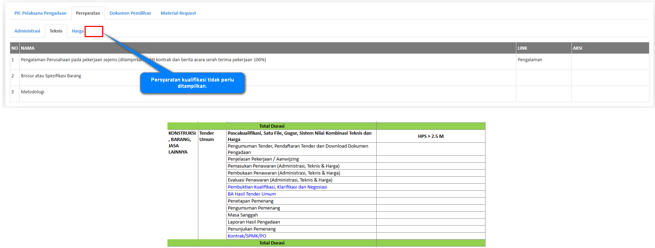Select the Masa Sanggah row
This screenshot has height=248, width=655.
click(x=243, y=215)
